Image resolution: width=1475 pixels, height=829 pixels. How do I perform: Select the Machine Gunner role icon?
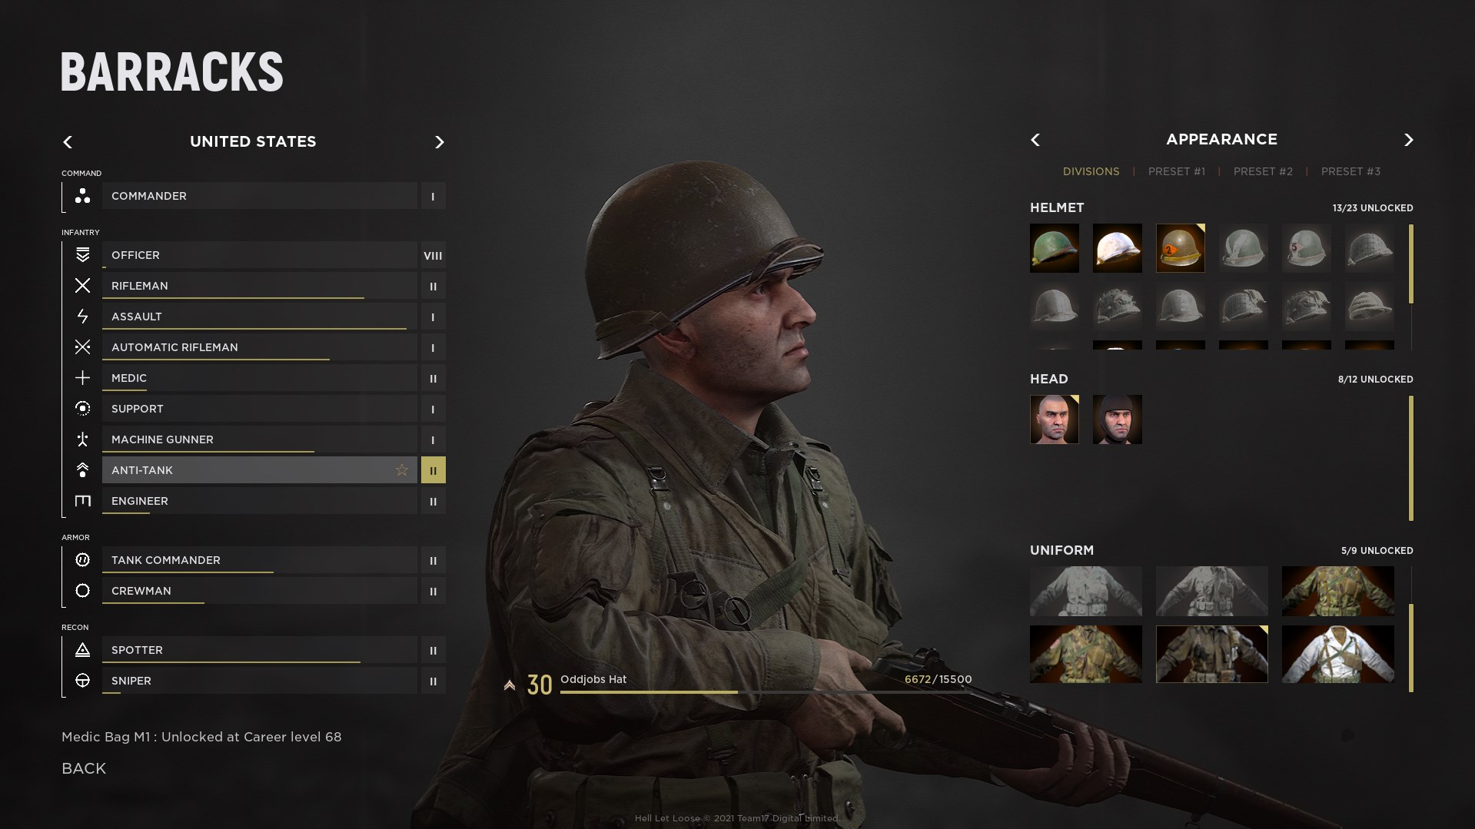[82, 439]
